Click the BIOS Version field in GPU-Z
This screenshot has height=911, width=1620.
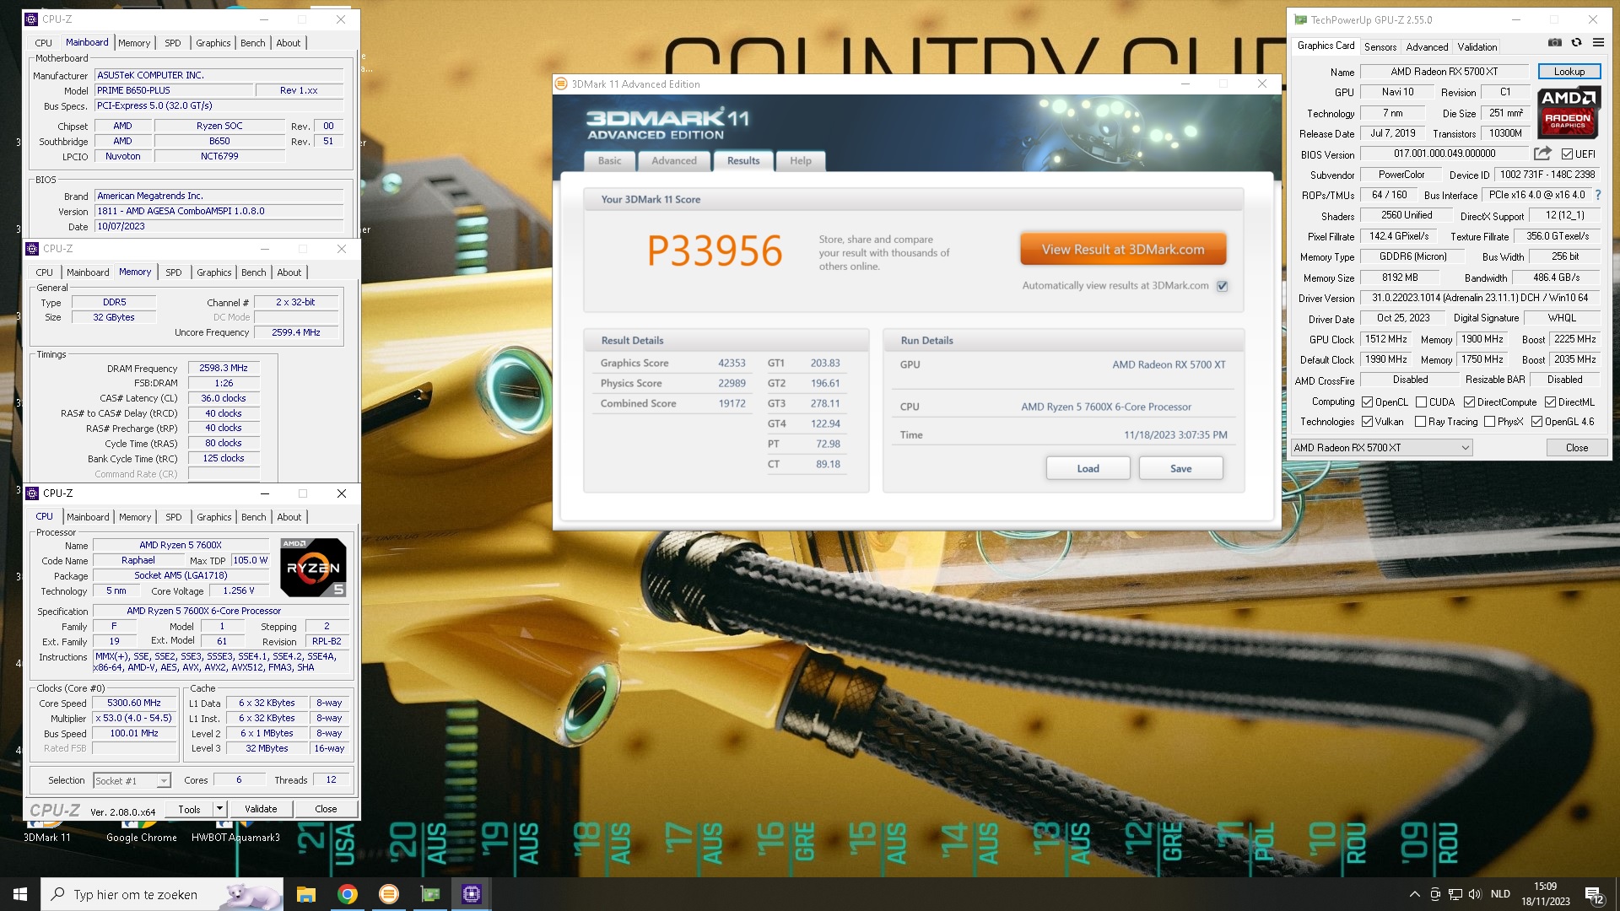tap(1444, 154)
